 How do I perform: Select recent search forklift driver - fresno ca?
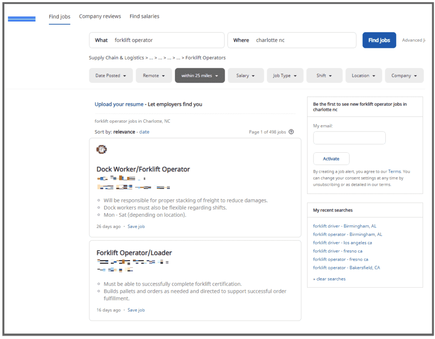pos(338,251)
